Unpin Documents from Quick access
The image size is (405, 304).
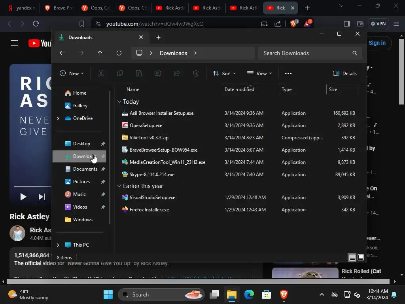[103, 169]
